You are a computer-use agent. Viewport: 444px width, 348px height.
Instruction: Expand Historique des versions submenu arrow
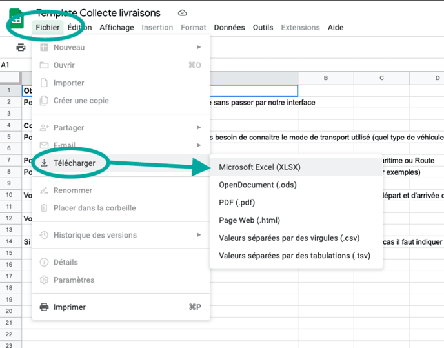(199, 235)
